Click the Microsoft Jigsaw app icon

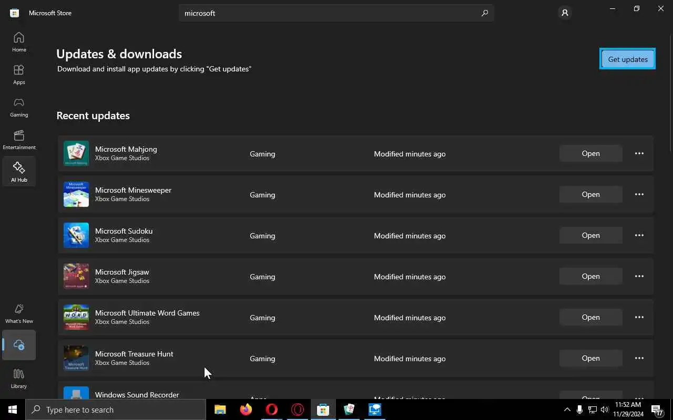coord(76,276)
